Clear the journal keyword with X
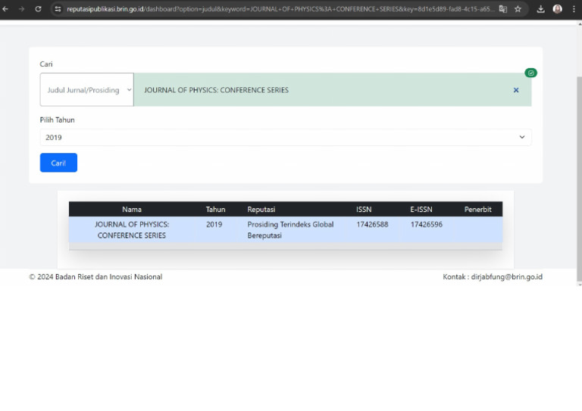Screen dimensions: 582x411 516,90
